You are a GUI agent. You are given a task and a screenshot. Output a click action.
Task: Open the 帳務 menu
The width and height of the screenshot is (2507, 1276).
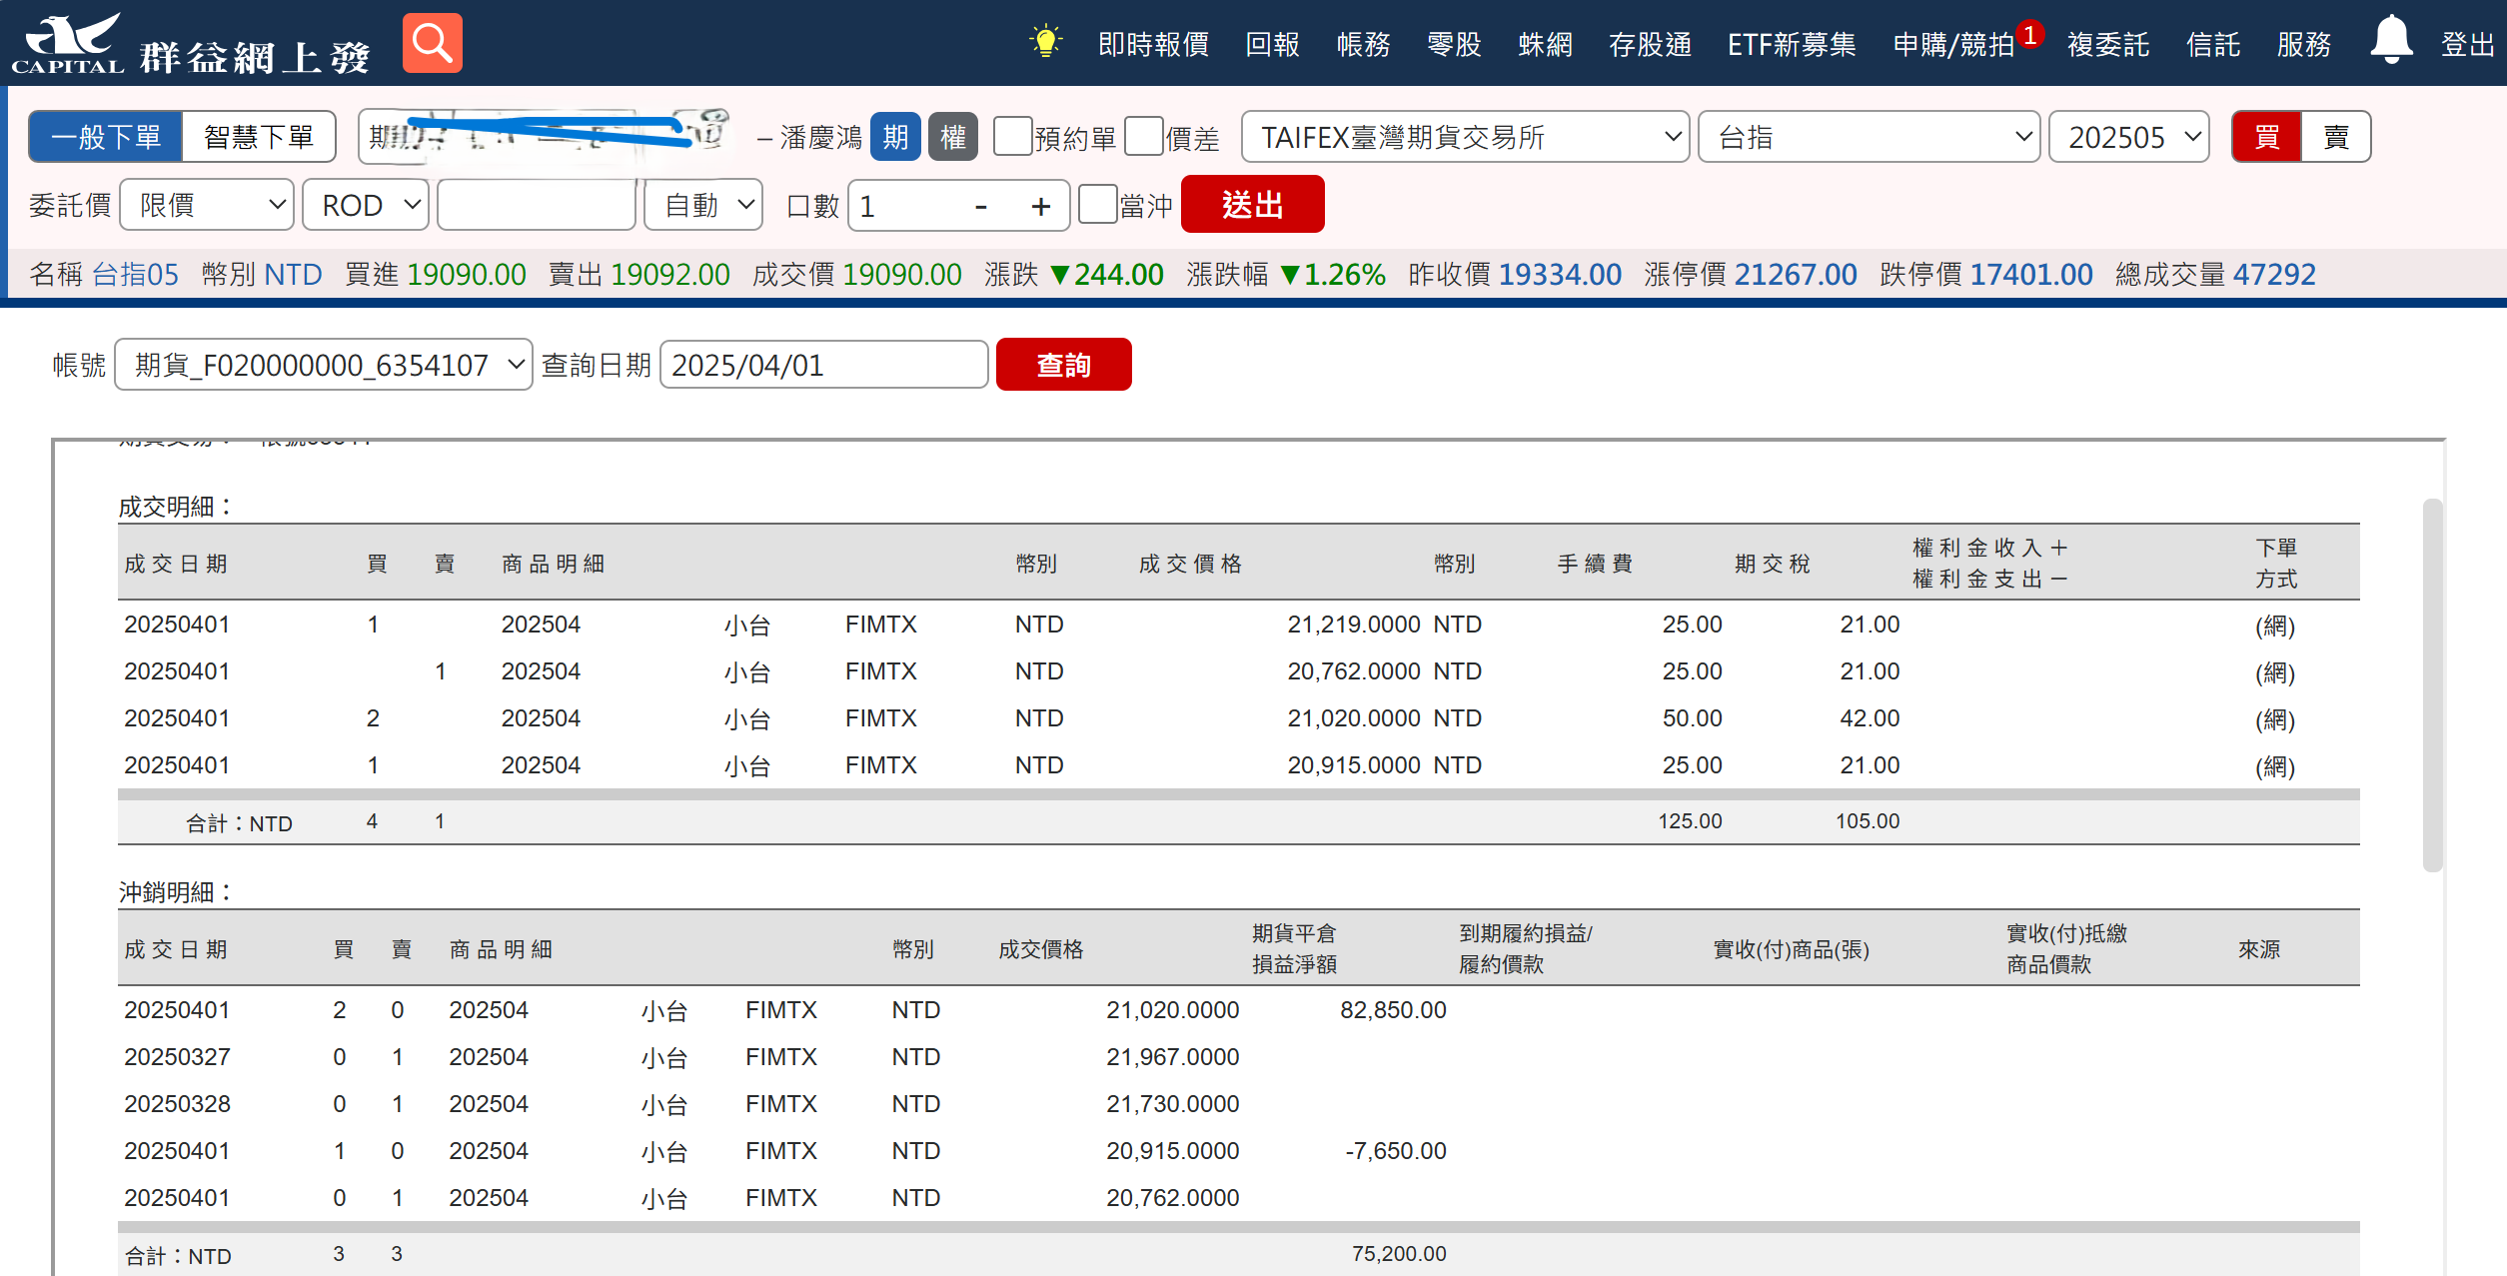1363,44
